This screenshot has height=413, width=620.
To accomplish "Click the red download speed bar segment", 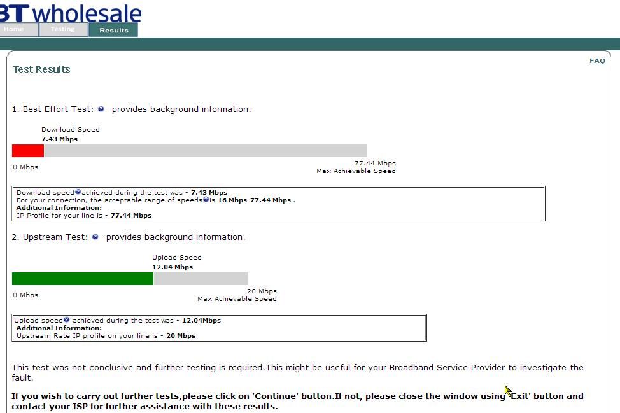I will click(27, 151).
